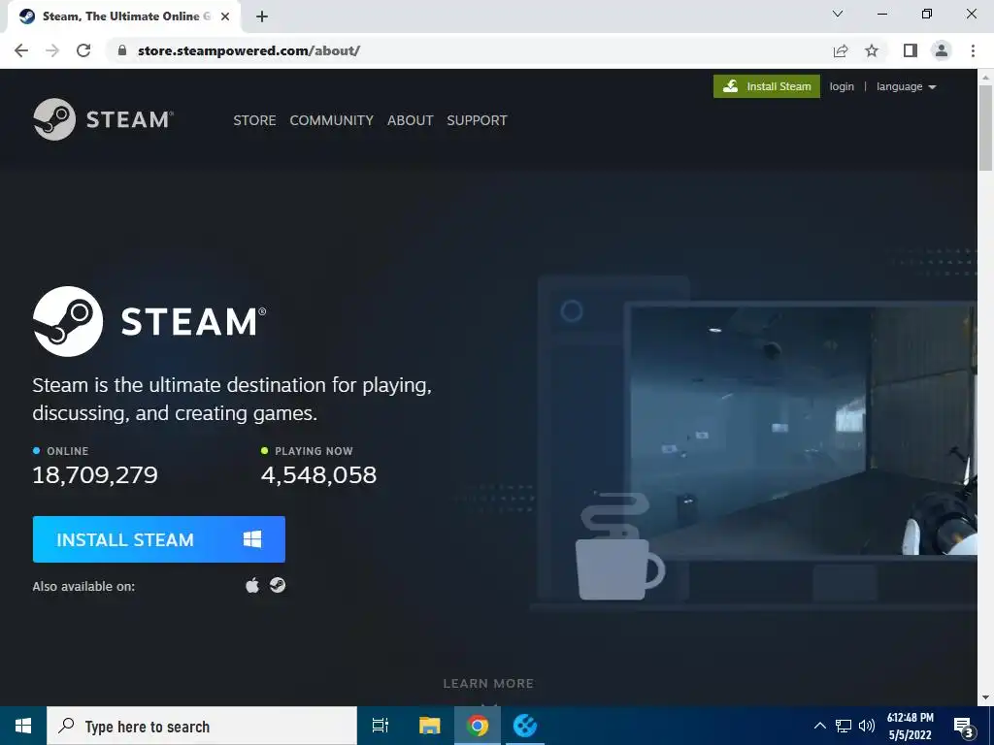Open File Explorer from the taskbar
994x745 pixels.
coord(429,726)
